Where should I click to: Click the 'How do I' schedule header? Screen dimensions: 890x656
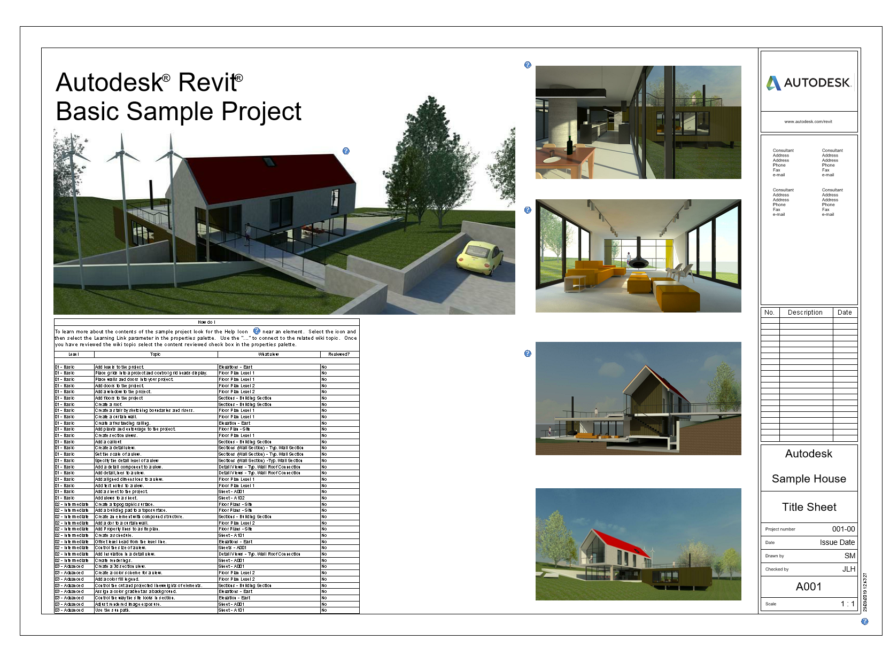pos(206,322)
